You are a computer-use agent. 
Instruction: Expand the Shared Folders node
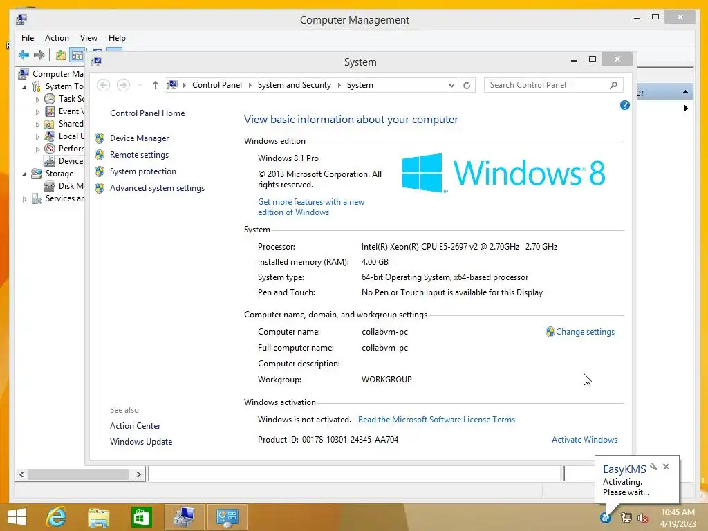click(x=37, y=124)
